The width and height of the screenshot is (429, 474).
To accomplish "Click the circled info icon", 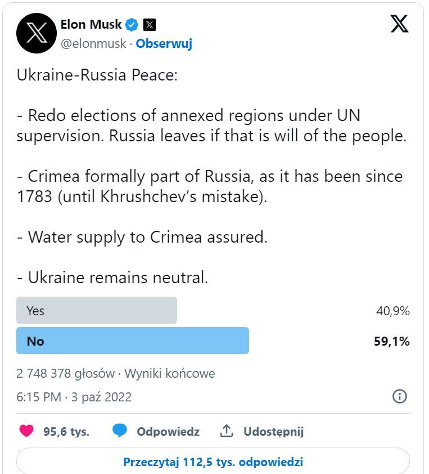I will coord(399,396).
